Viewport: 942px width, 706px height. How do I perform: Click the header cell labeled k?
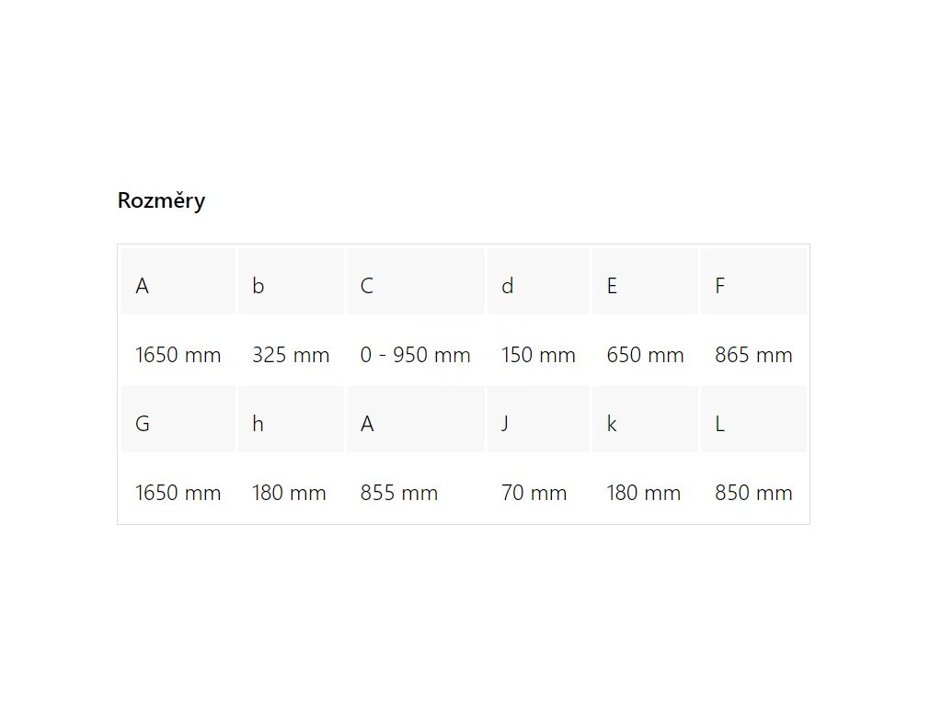tap(645, 419)
